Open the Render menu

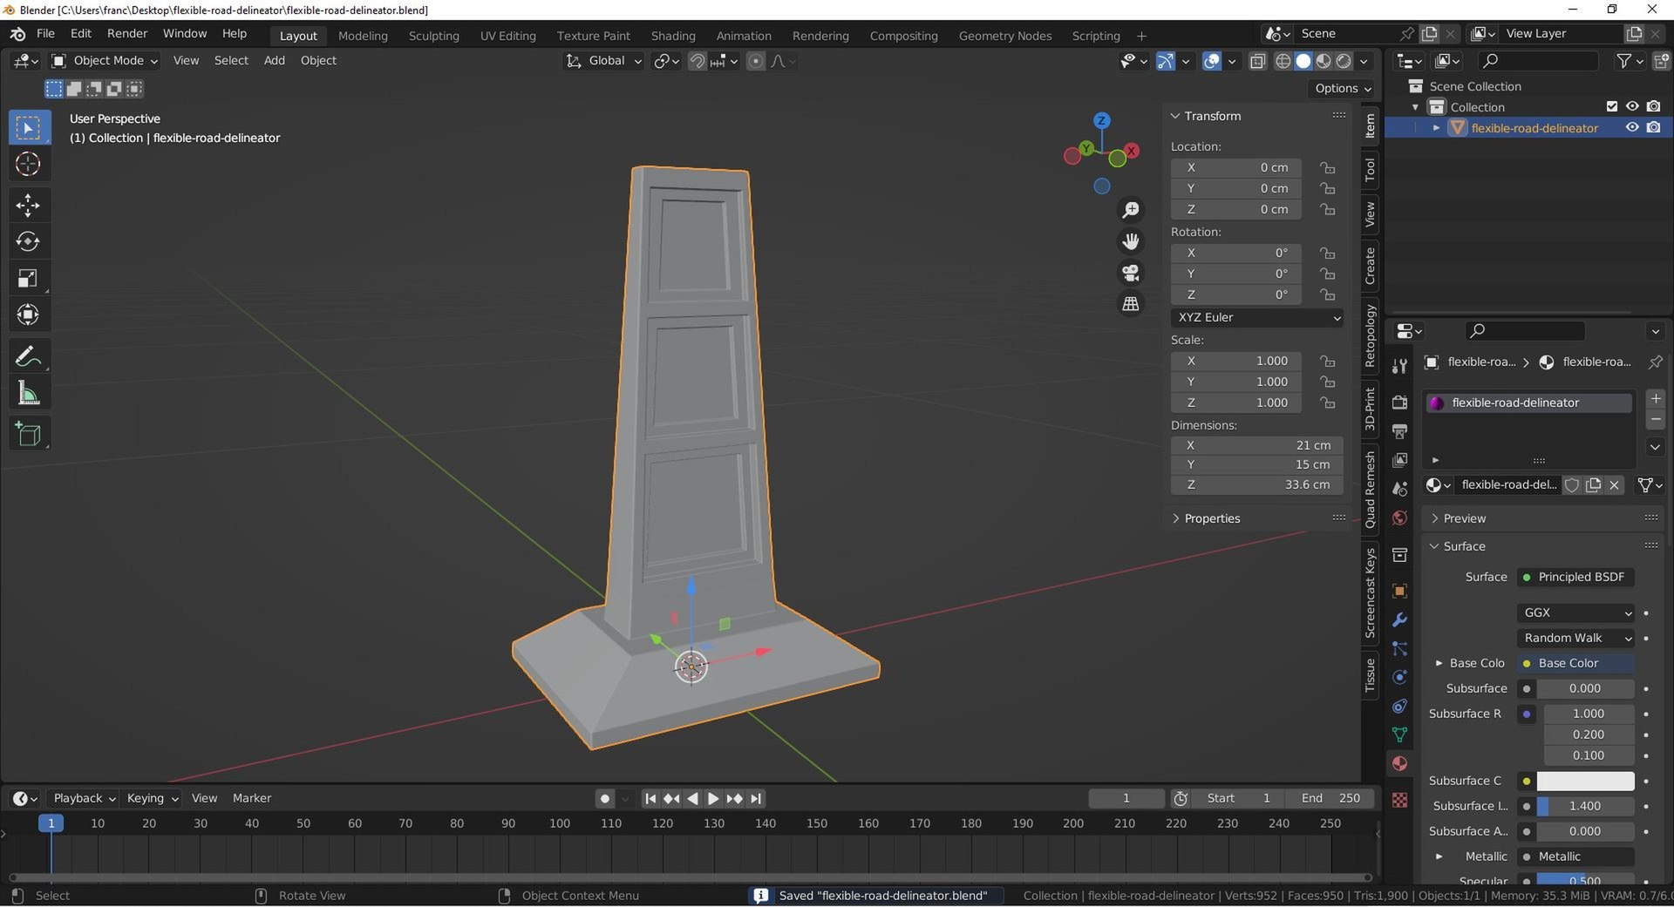click(x=127, y=33)
